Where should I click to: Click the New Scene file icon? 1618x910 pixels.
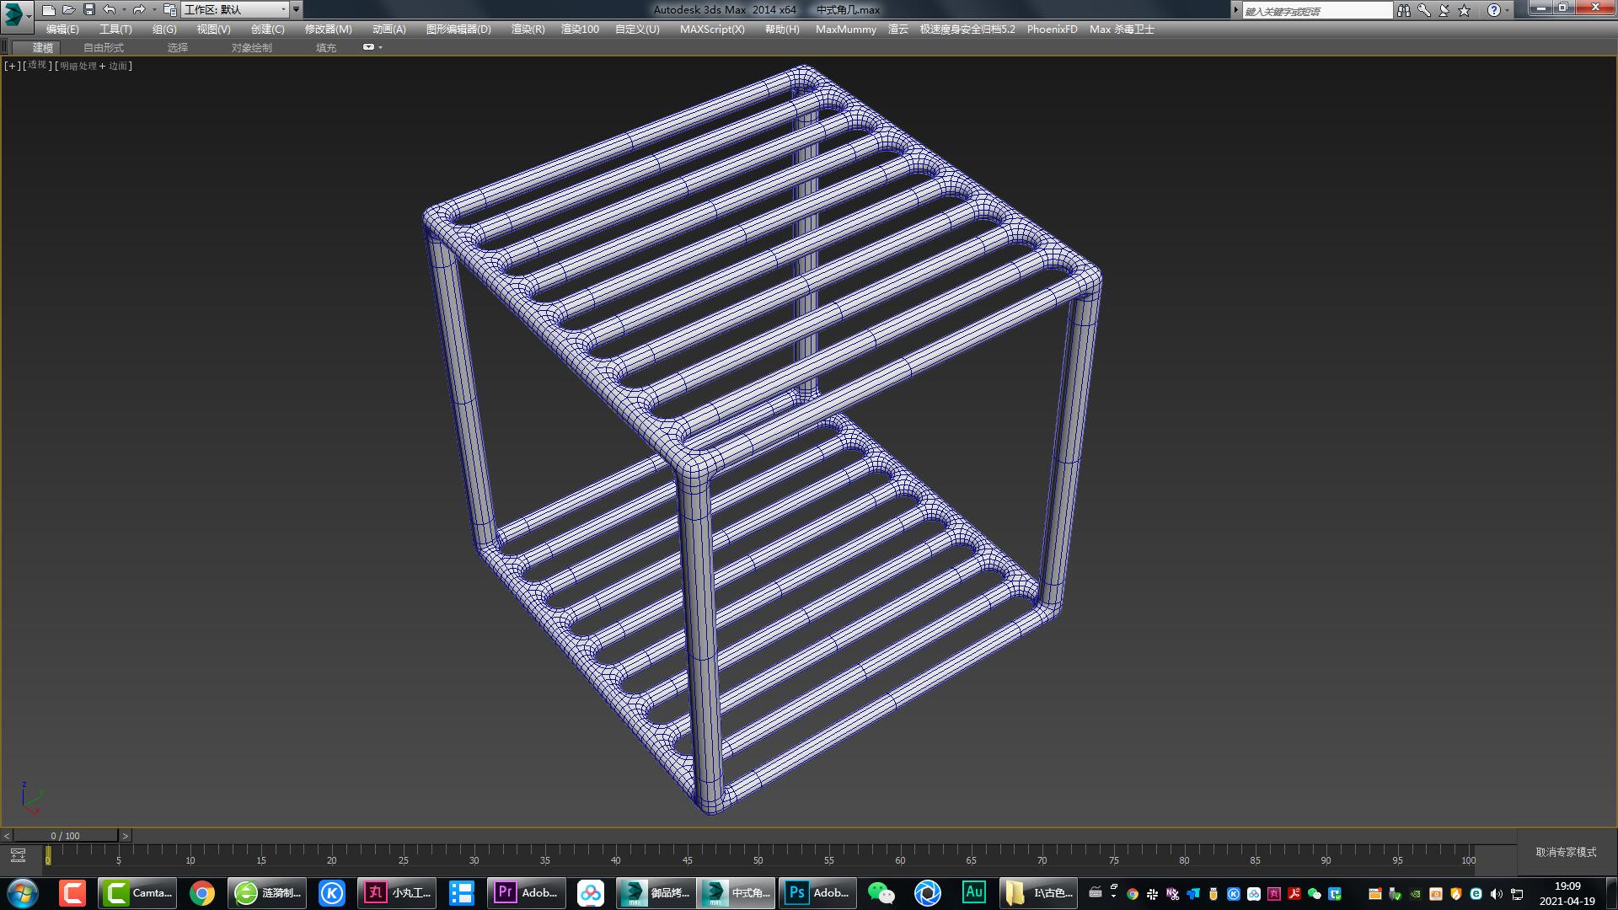pos(49,10)
